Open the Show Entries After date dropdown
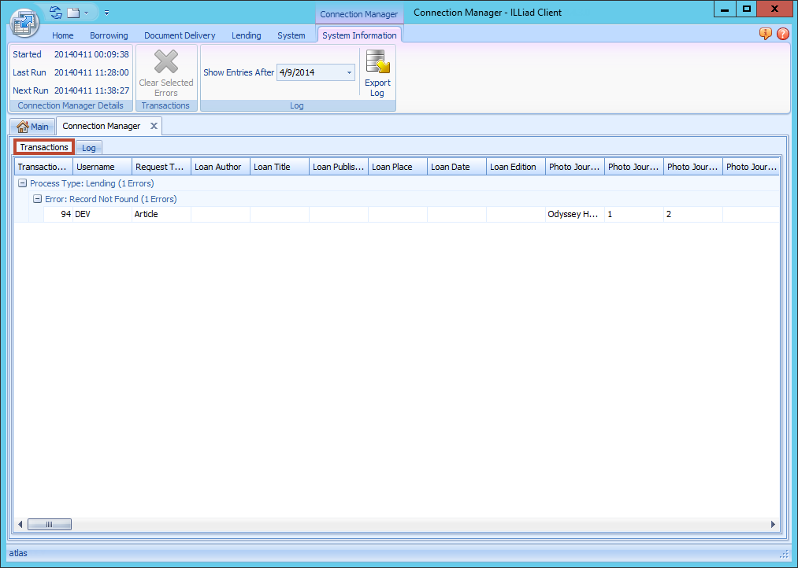798x568 pixels. point(349,72)
